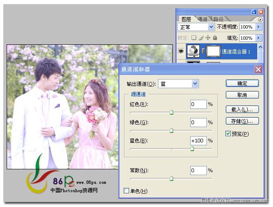Image resolution: width=273 pixels, height=207 pixels.
Task: Enable the 单色(H) checkbox
Action: (126, 190)
